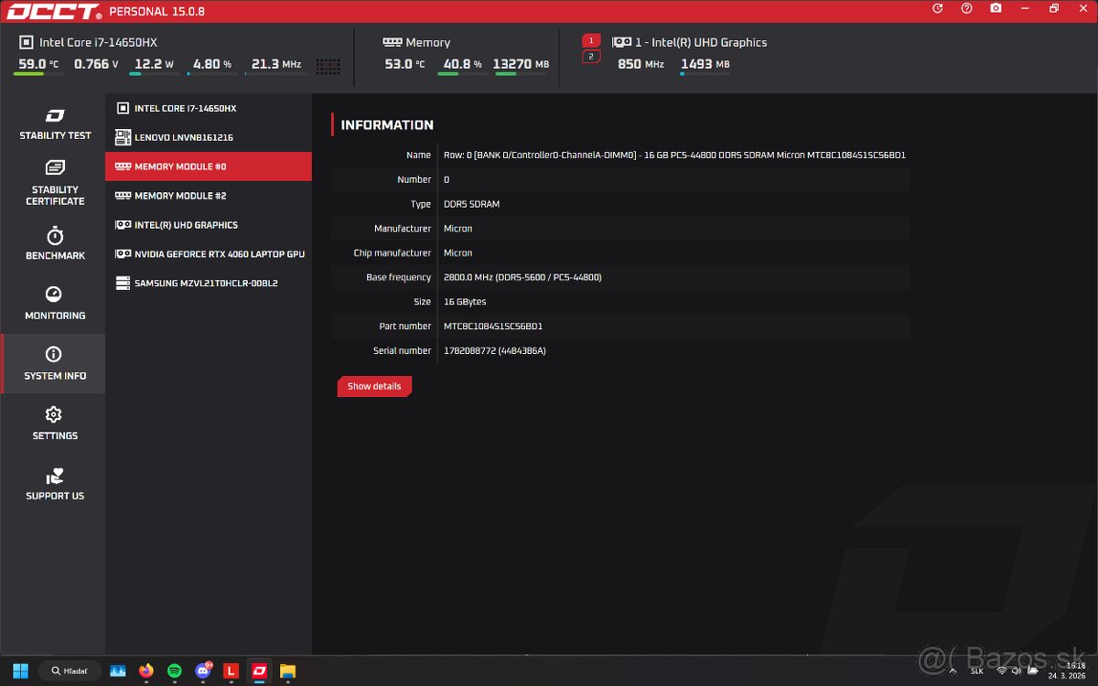This screenshot has height=686, width=1098.
Task: Open the Settings panel
Action: [x=54, y=423]
